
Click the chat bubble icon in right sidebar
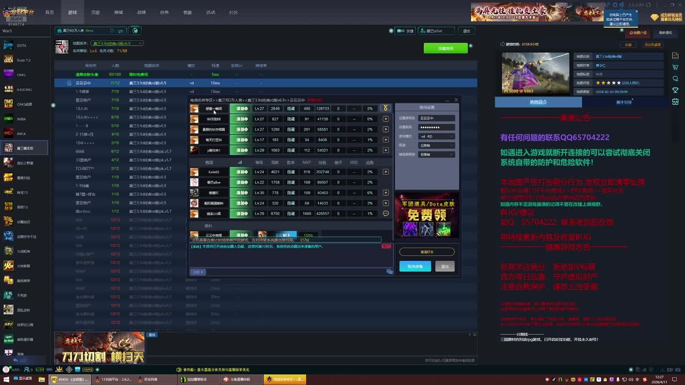click(x=675, y=79)
